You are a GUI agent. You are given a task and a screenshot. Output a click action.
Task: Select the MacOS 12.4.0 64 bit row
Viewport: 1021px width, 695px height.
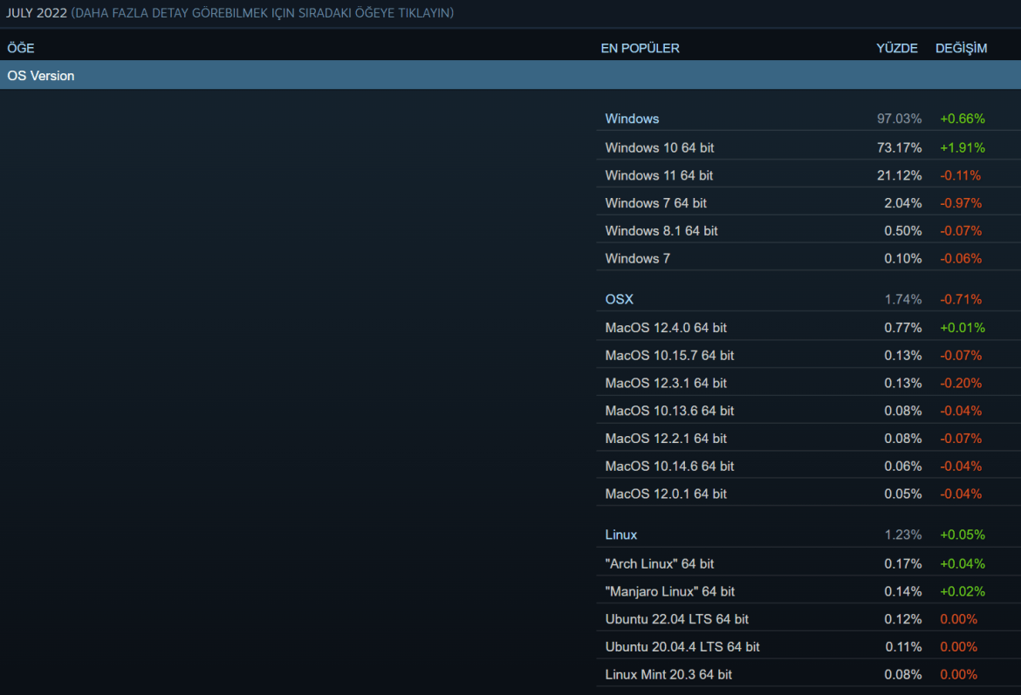pos(808,328)
